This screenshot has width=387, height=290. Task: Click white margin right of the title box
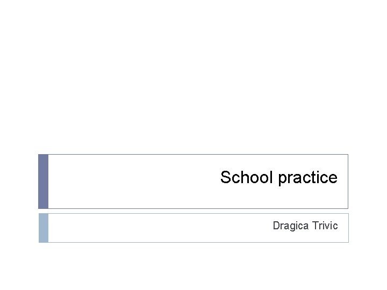coord(367,182)
